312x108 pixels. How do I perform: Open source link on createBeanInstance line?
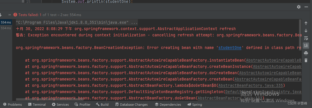277,66
